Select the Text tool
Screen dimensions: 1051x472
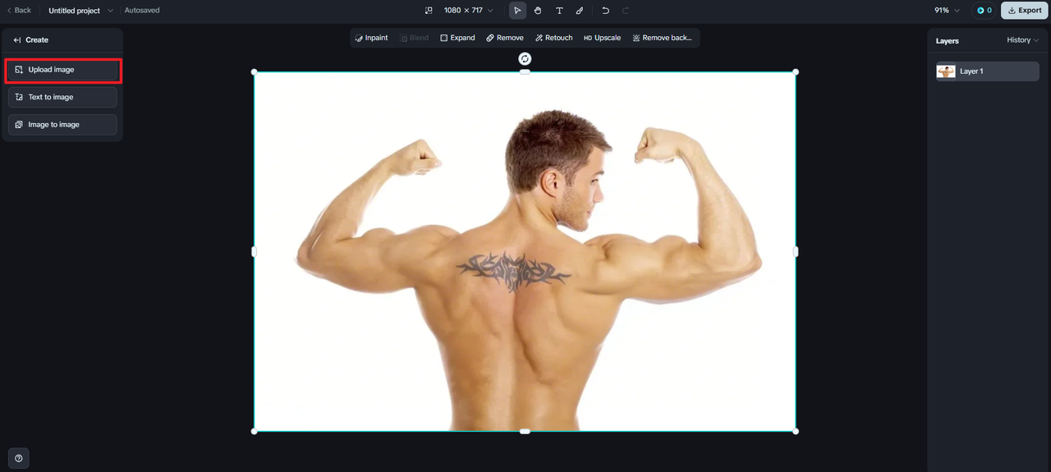[x=559, y=11]
